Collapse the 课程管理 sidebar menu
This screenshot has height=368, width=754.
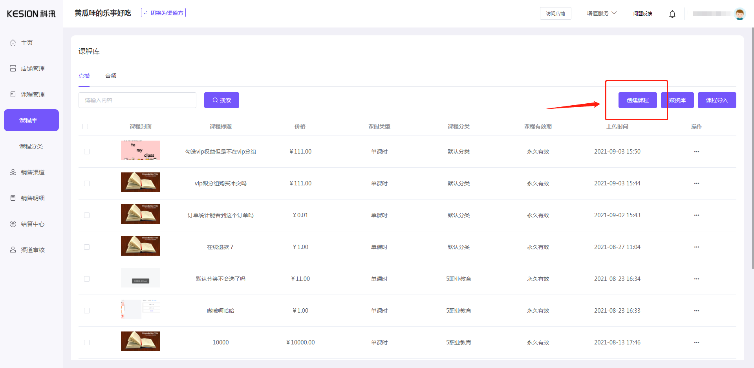click(32, 95)
